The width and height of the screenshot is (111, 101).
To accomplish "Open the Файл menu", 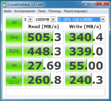I will point(8,11).
